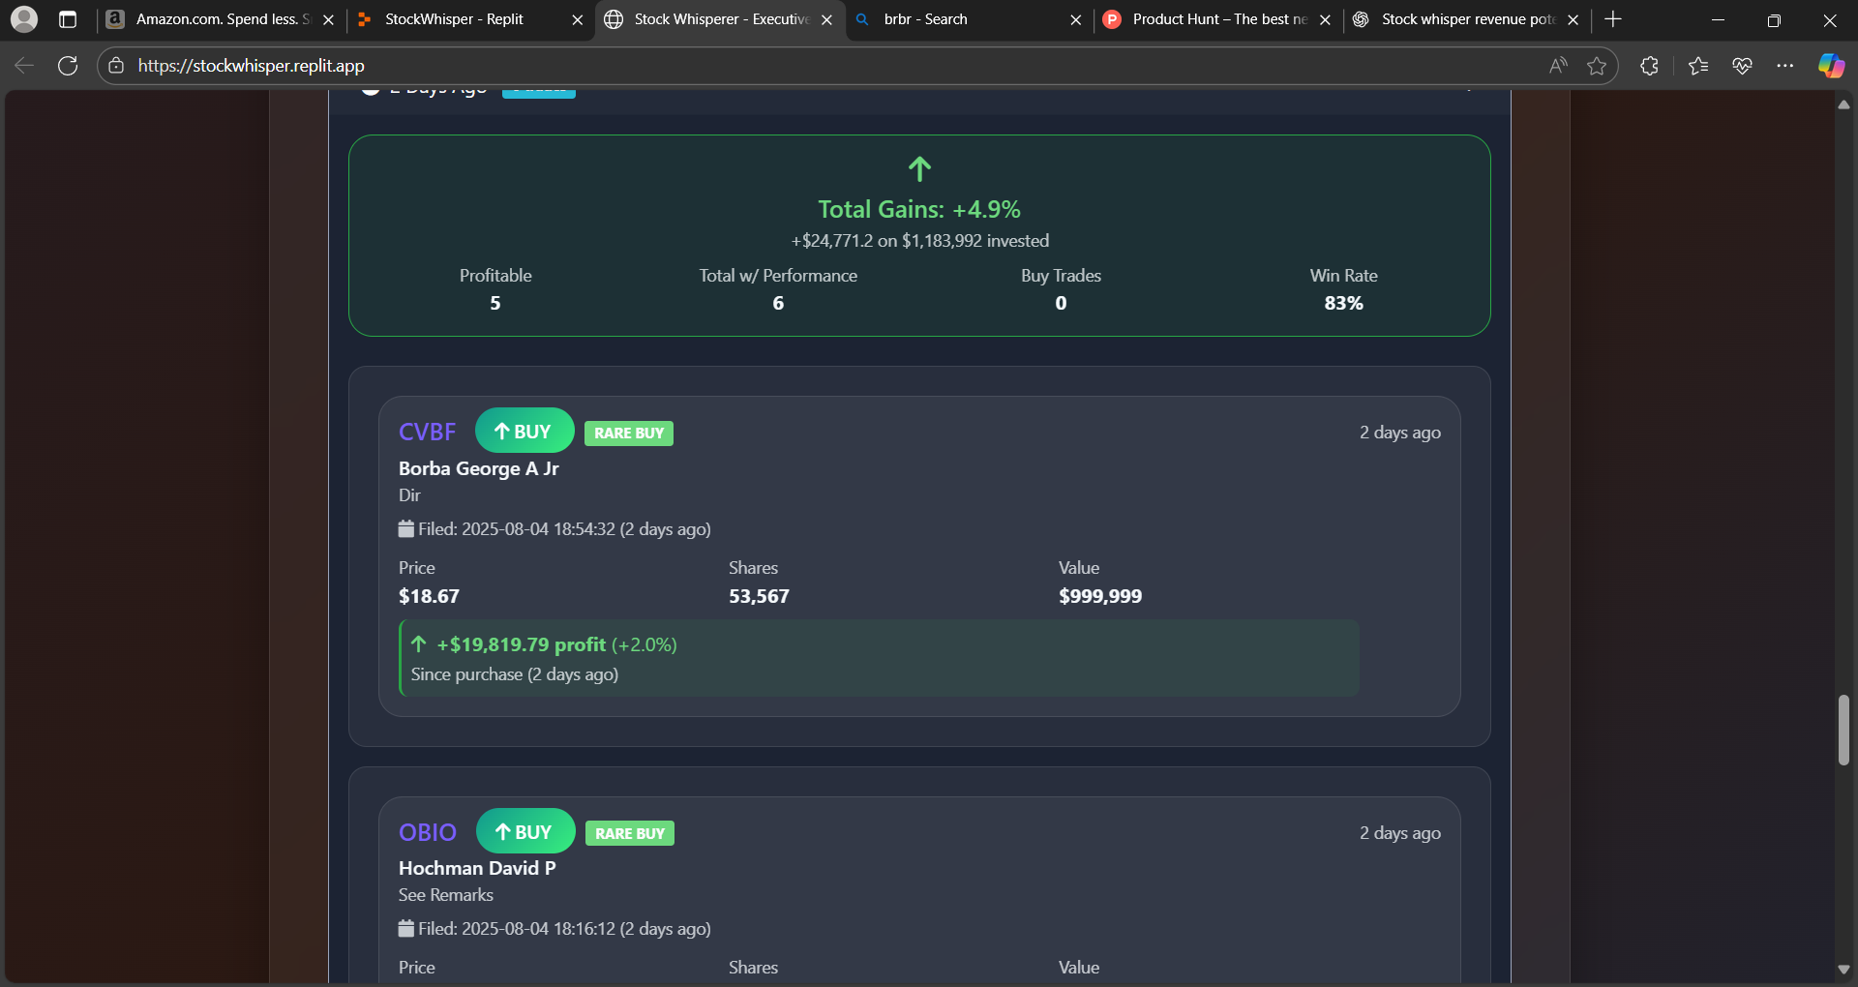This screenshot has width=1858, height=987.
Task: Click the RARE BUY tag on OBIO
Action: coord(630,833)
